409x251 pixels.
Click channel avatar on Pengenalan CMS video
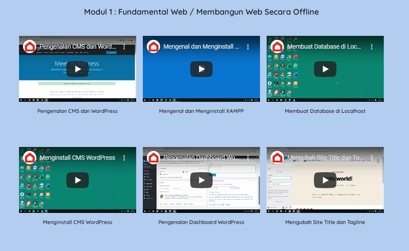(x=30, y=47)
